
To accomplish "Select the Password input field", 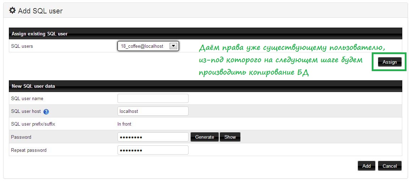I will (x=153, y=137).
